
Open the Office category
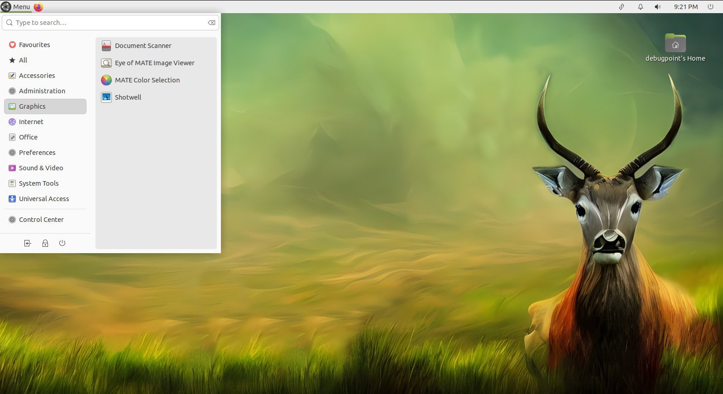45,137
